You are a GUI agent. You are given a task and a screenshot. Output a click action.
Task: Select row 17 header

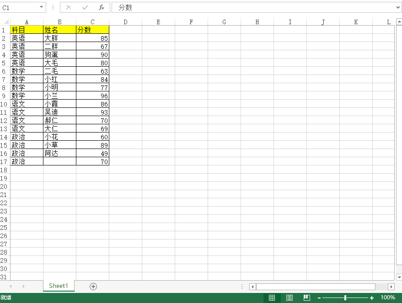tap(4, 162)
